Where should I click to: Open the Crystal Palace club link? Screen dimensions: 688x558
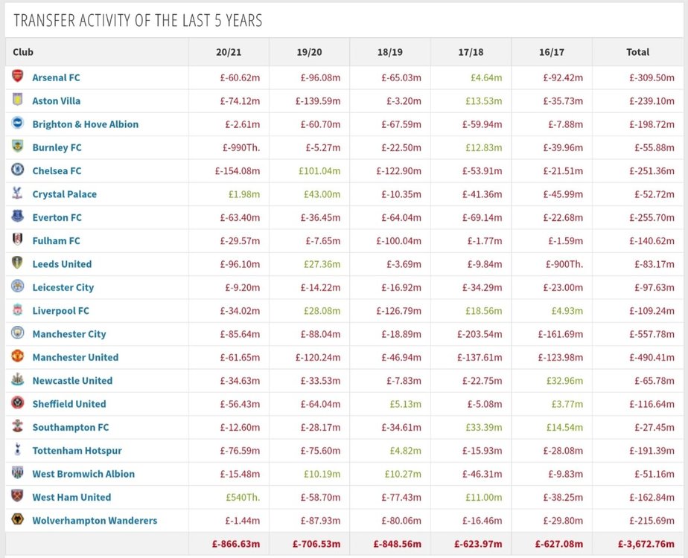(x=65, y=194)
